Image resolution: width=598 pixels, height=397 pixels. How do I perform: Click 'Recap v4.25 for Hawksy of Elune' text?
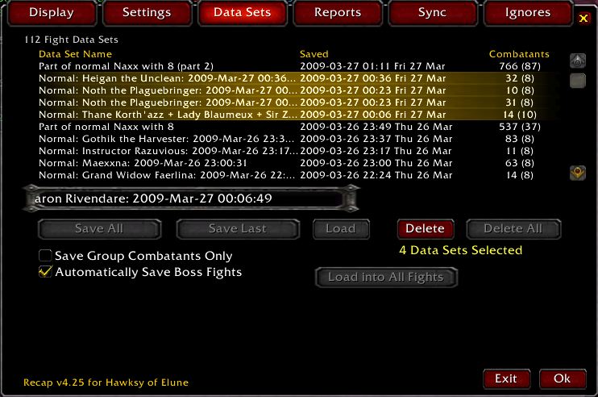106,382
